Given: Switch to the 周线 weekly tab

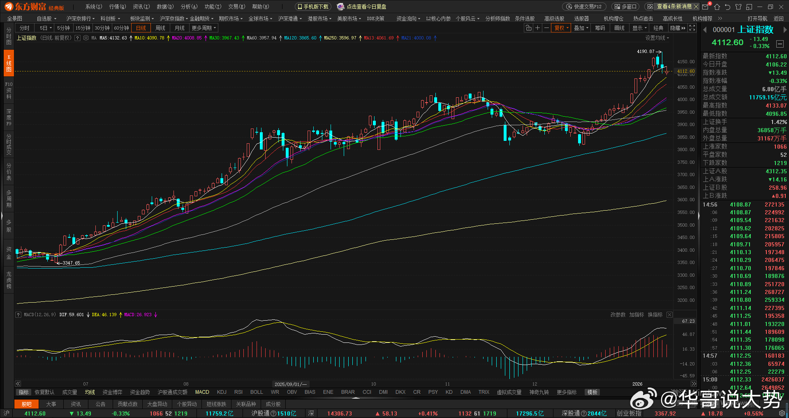Looking at the screenshot, I should [x=160, y=28].
